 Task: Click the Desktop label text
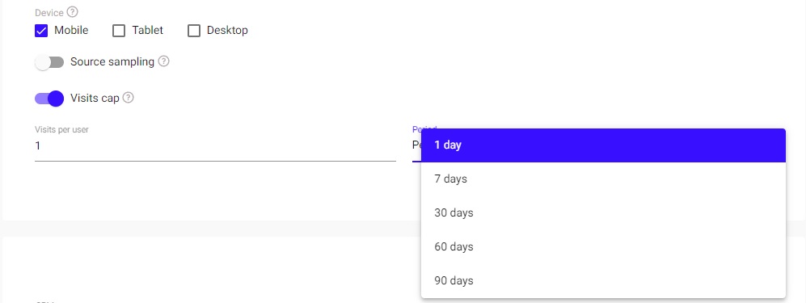point(227,31)
